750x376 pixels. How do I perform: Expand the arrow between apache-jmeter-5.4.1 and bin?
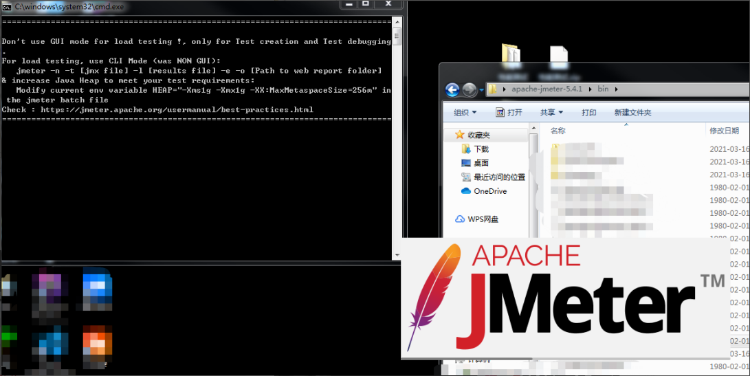590,89
